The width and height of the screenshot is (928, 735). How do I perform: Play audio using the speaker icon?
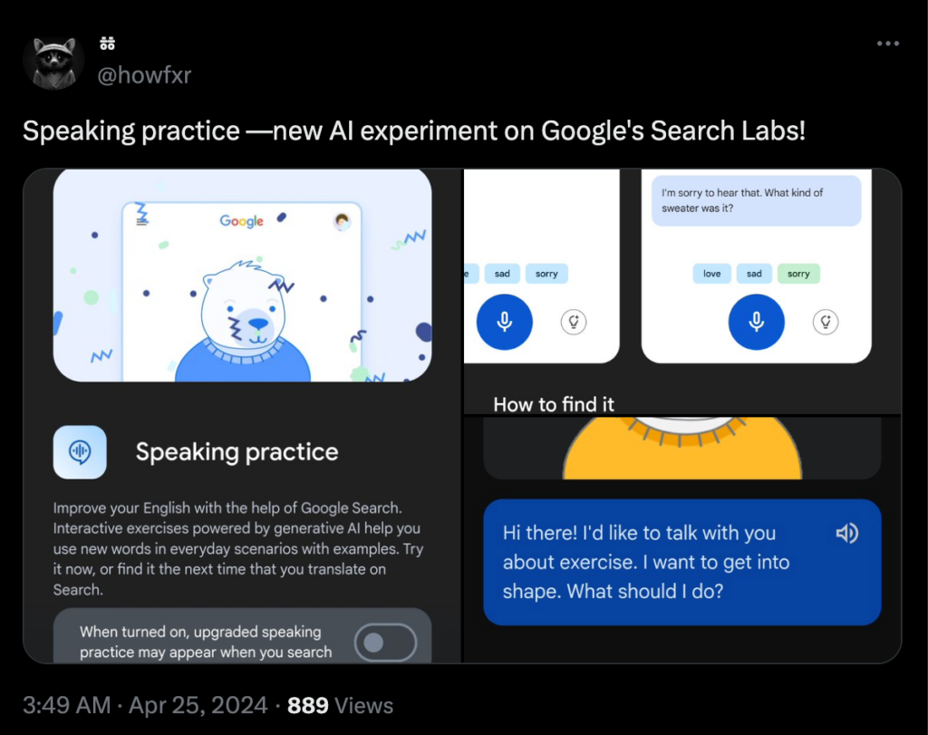pos(846,534)
